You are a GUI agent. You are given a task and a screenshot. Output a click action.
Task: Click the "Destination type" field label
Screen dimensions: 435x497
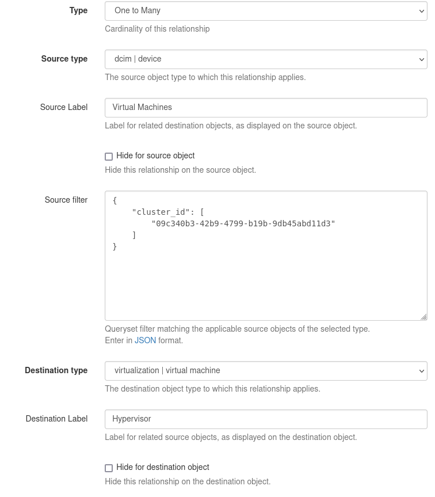56,370
